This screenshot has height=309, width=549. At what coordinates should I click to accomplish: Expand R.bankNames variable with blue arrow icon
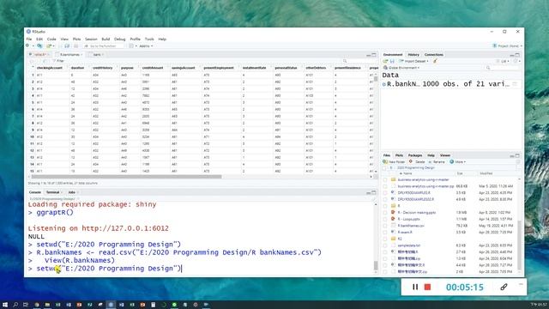pyautogui.click(x=384, y=84)
